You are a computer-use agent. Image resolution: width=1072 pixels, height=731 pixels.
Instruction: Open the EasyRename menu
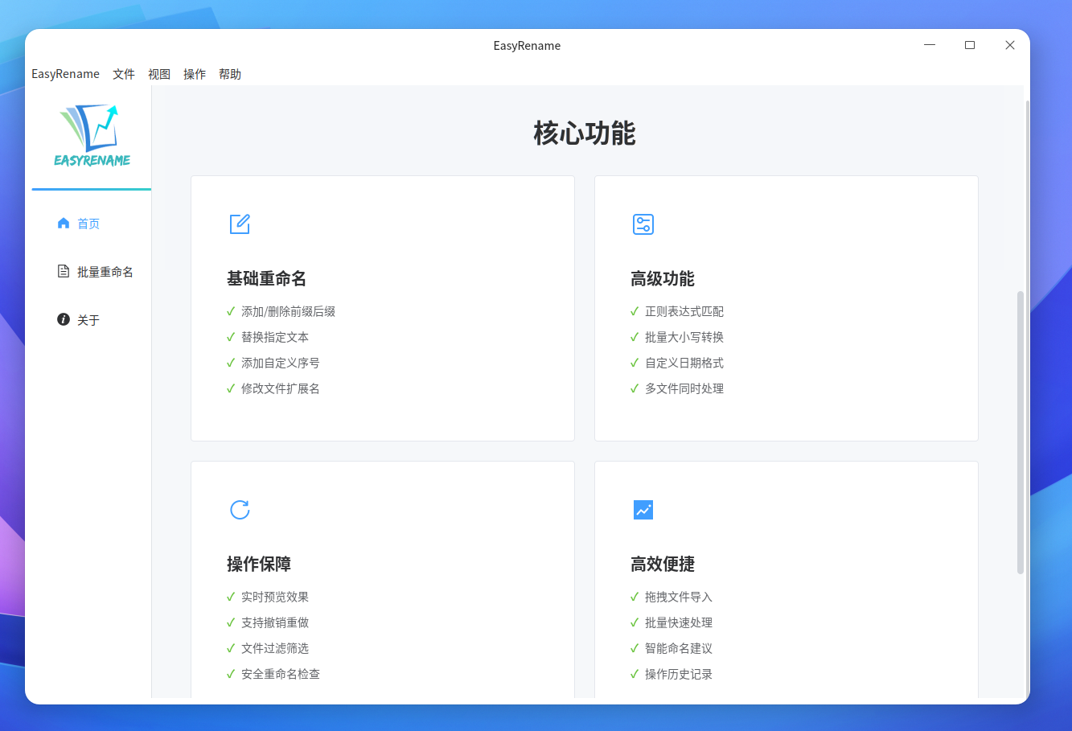click(65, 74)
